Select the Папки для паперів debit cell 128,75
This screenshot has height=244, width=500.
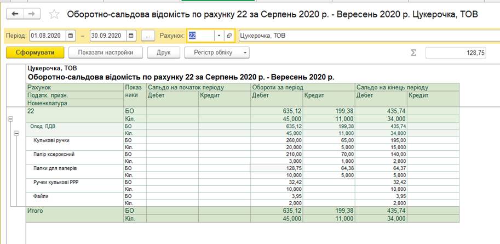pyautogui.click(x=276, y=168)
